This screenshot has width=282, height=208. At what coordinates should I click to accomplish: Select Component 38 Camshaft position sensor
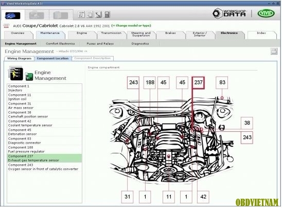tap(44, 114)
